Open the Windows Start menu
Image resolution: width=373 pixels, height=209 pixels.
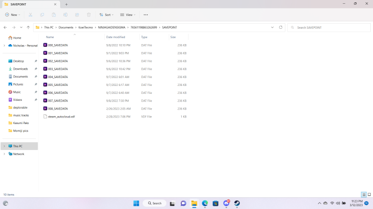point(136,203)
